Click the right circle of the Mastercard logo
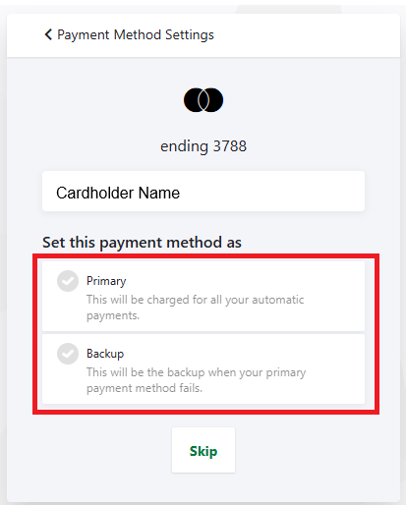This screenshot has height=505, width=406. click(x=213, y=100)
